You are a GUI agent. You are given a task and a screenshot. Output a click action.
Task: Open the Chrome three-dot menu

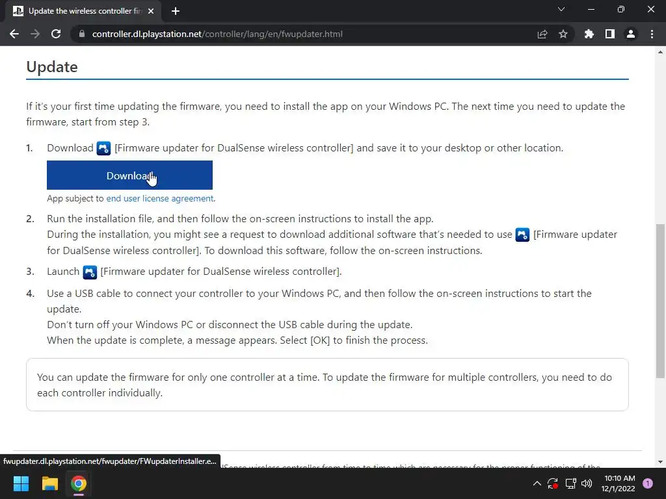click(652, 34)
